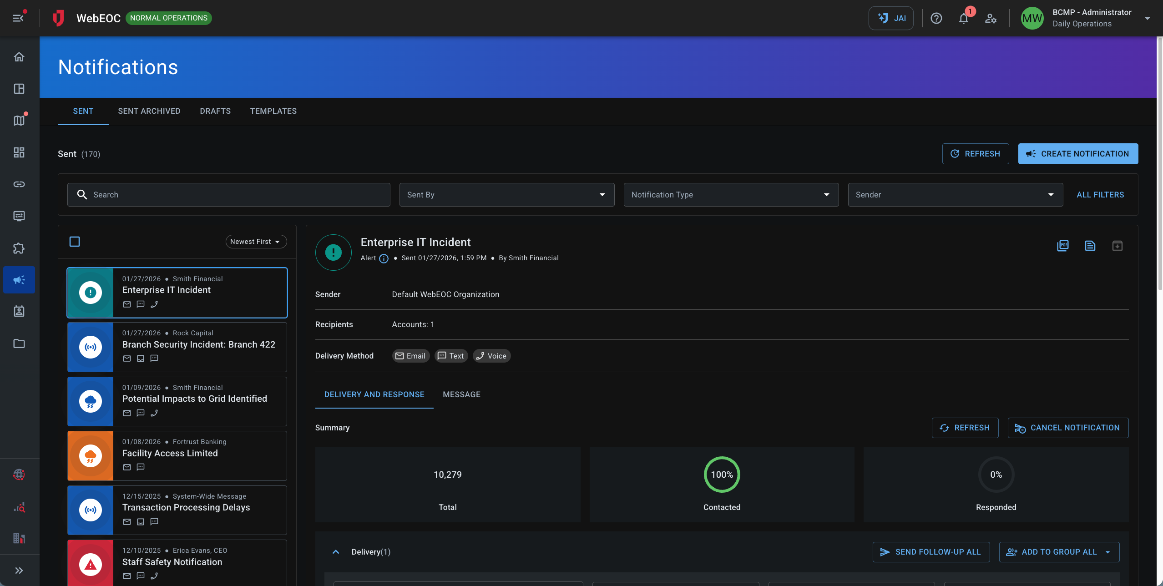
Task: Select Transaction Processing Delays notification
Action: tap(177, 510)
